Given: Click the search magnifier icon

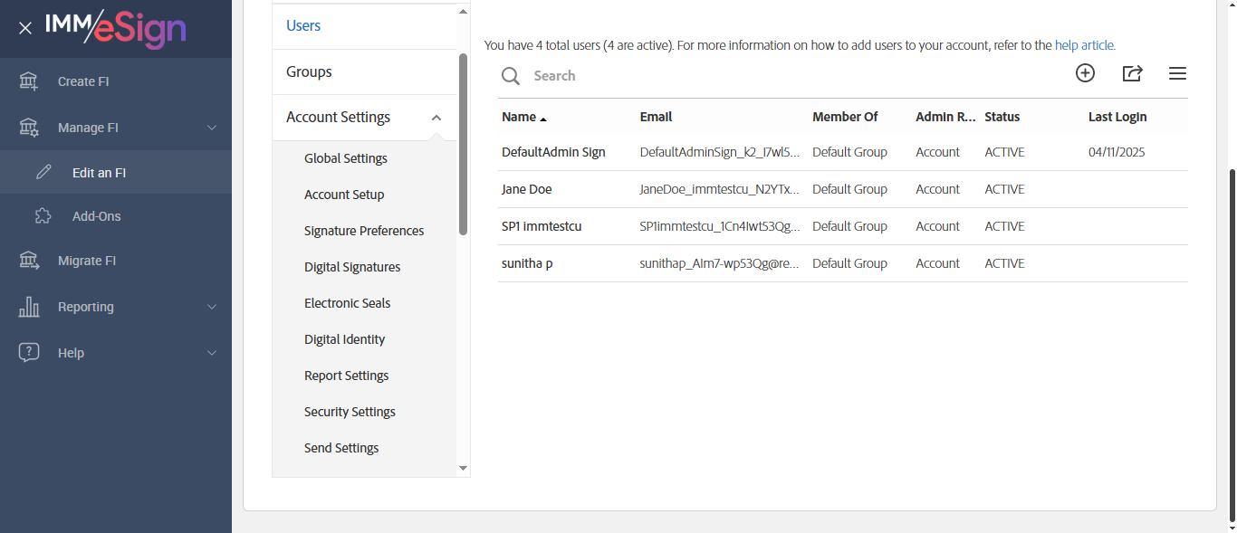Looking at the screenshot, I should click(x=511, y=76).
